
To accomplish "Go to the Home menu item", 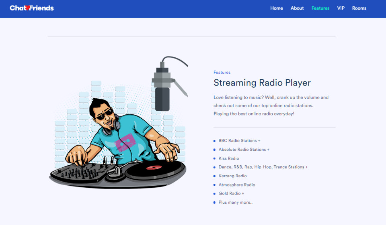I will coord(277,8).
